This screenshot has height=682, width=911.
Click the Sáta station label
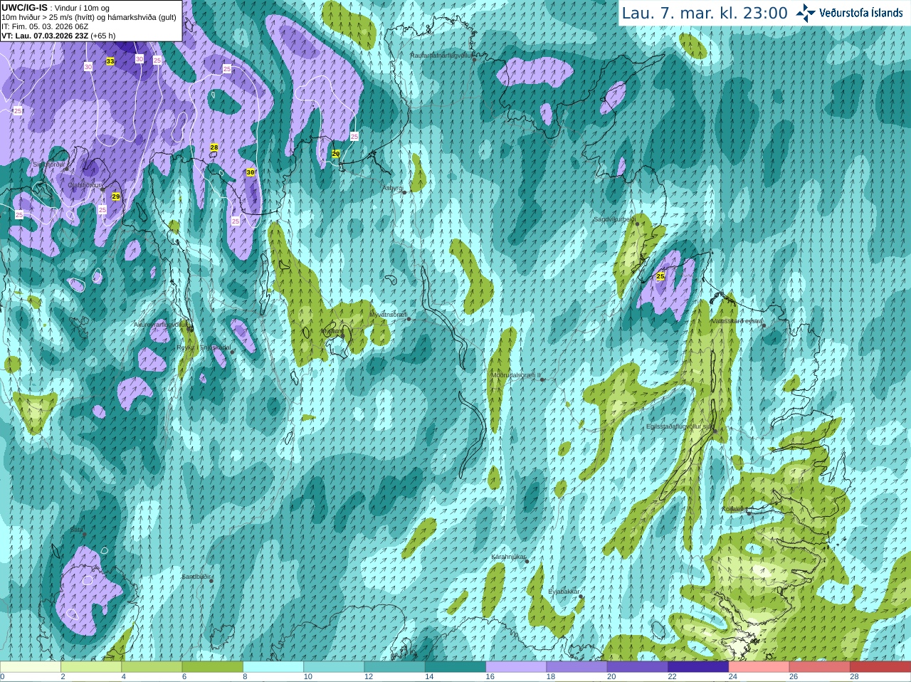(76, 530)
